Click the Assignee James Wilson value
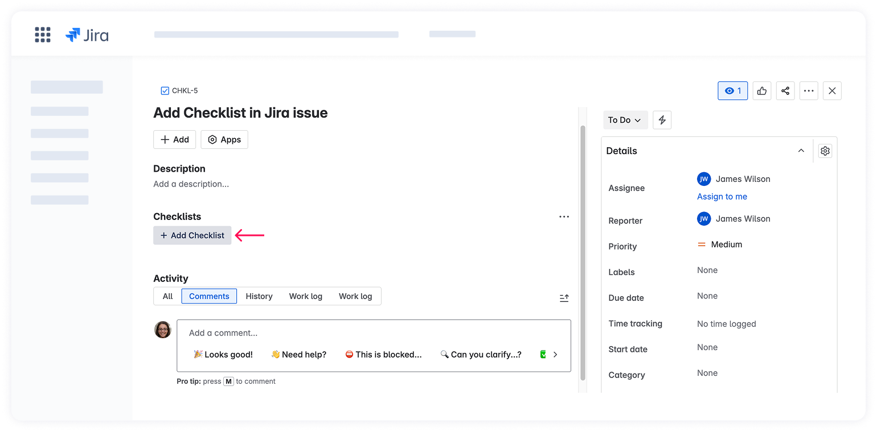 coord(743,179)
